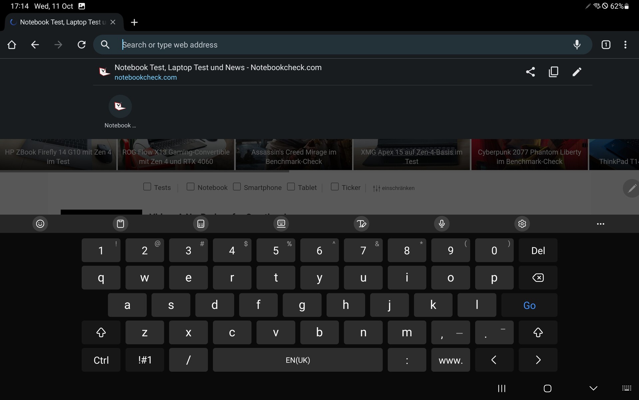Viewport: 639px width, 400px height.
Task: Enable the Smartphone filter checkbox
Action: click(x=237, y=187)
